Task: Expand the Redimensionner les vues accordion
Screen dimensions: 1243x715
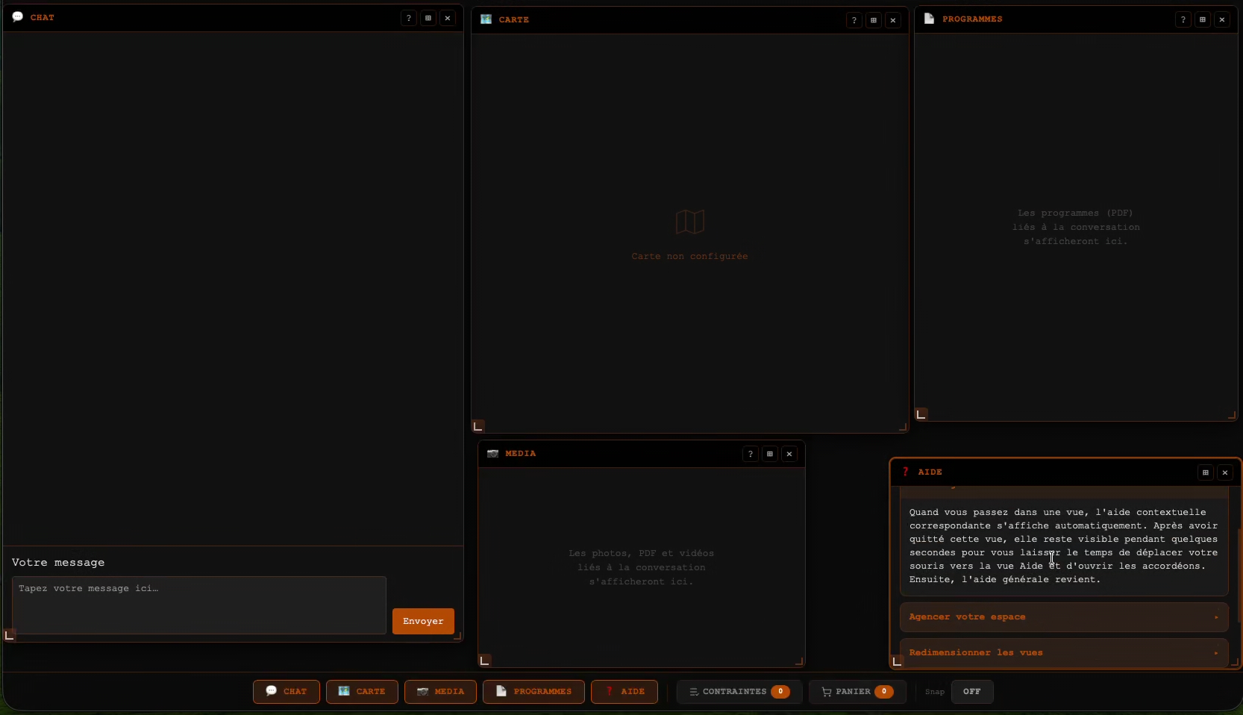Action: click(1064, 653)
